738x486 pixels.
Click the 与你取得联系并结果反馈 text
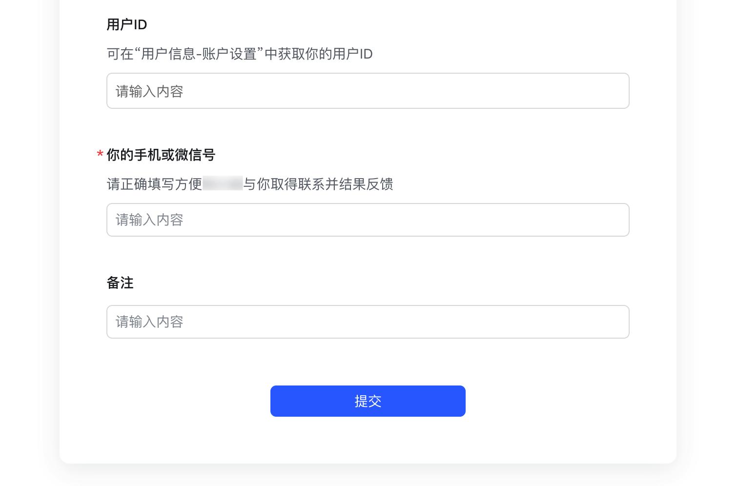coord(318,184)
